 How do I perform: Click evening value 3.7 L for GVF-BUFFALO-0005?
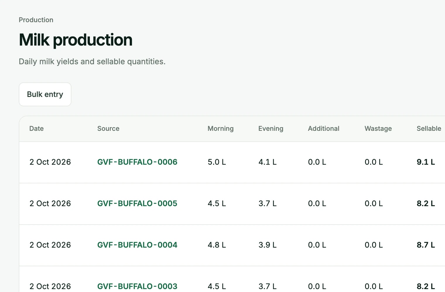267,204
